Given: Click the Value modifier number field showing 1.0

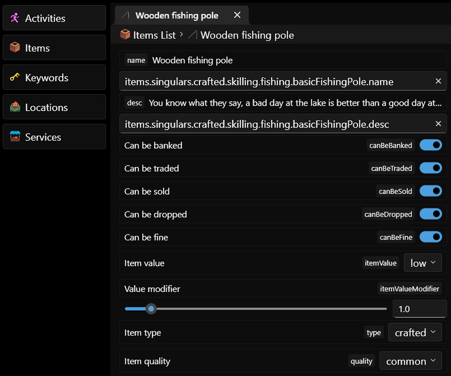Looking at the screenshot, I should pyautogui.click(x=420, y=309).
